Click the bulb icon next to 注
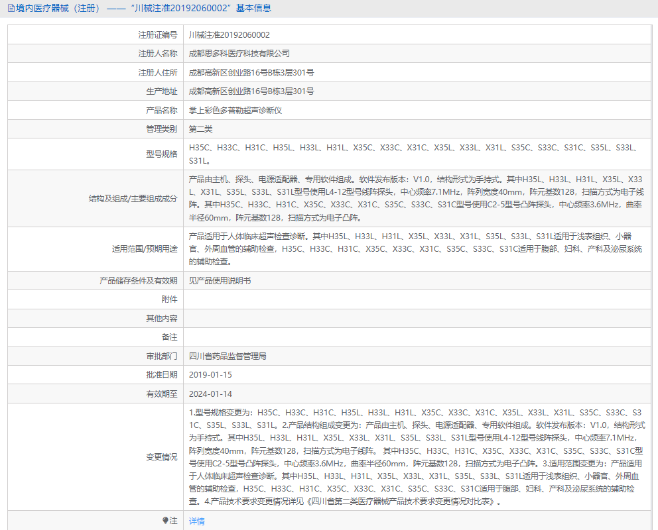The image size is (658, 530). click(165, 520)
